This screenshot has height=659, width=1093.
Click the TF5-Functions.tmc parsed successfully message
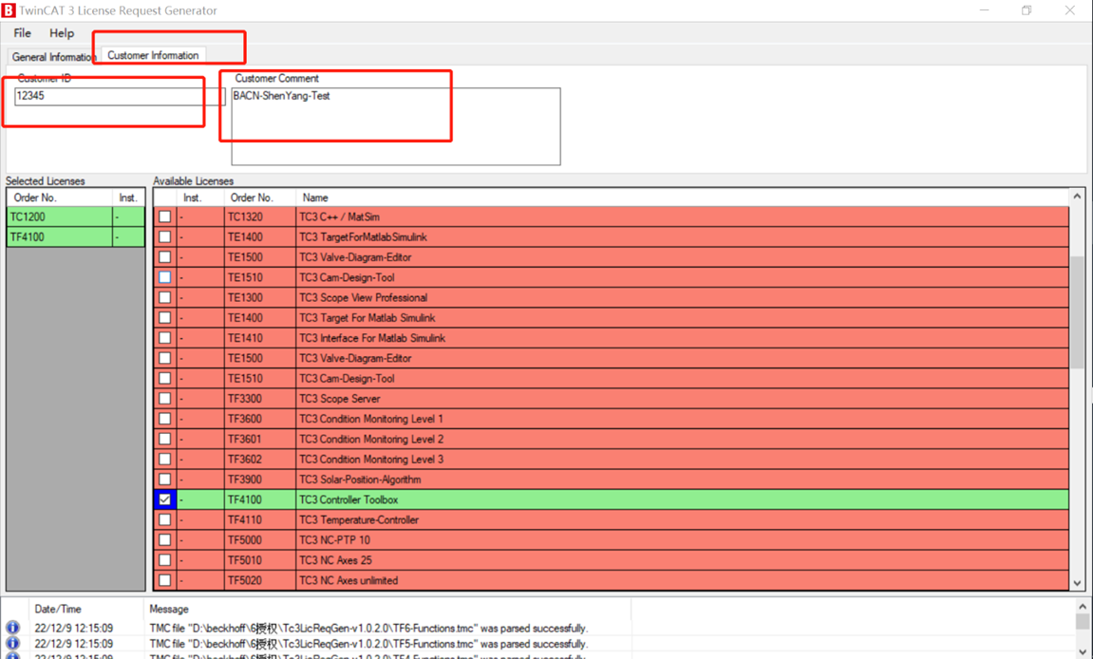[368, 643]
